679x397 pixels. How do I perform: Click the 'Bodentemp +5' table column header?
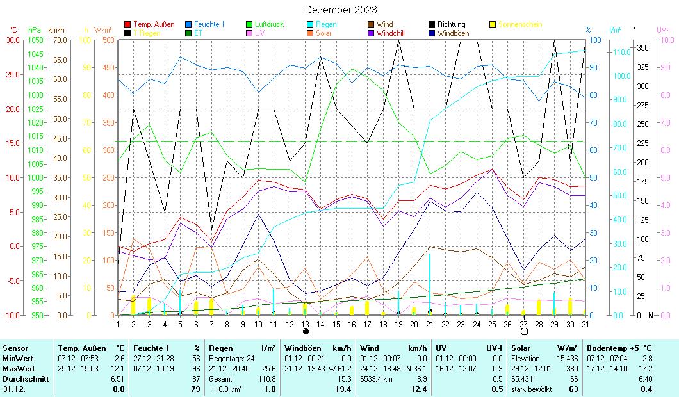click(613, 348)
